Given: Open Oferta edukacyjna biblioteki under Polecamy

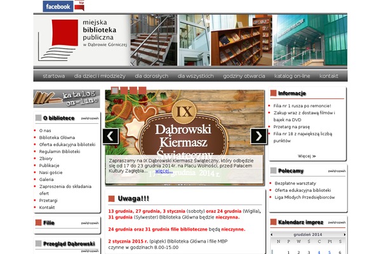Looking at the screenshot, I should pyautogui.click(x=303, y=190).
